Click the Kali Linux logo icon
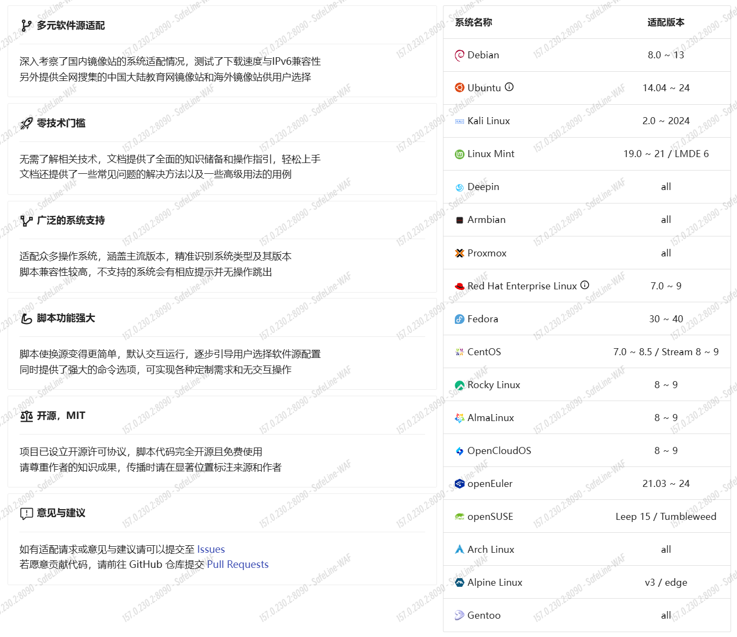 [x=460, y=121]
